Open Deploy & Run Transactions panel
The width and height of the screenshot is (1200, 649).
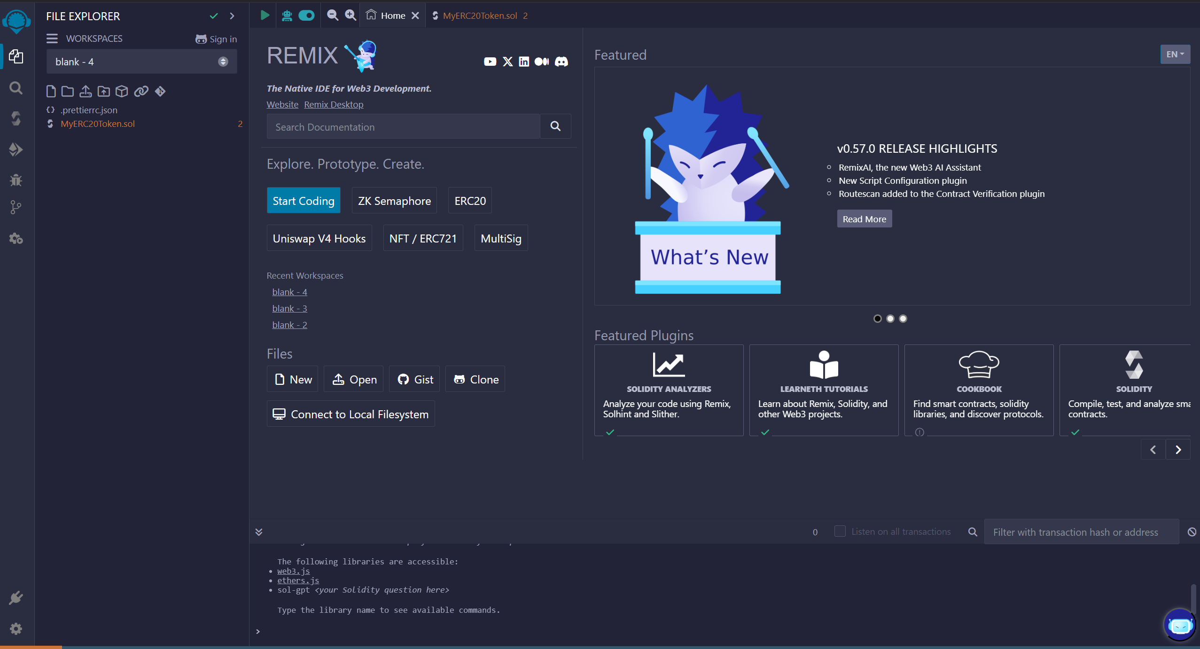pyautogui.click(x=16, y=149)
